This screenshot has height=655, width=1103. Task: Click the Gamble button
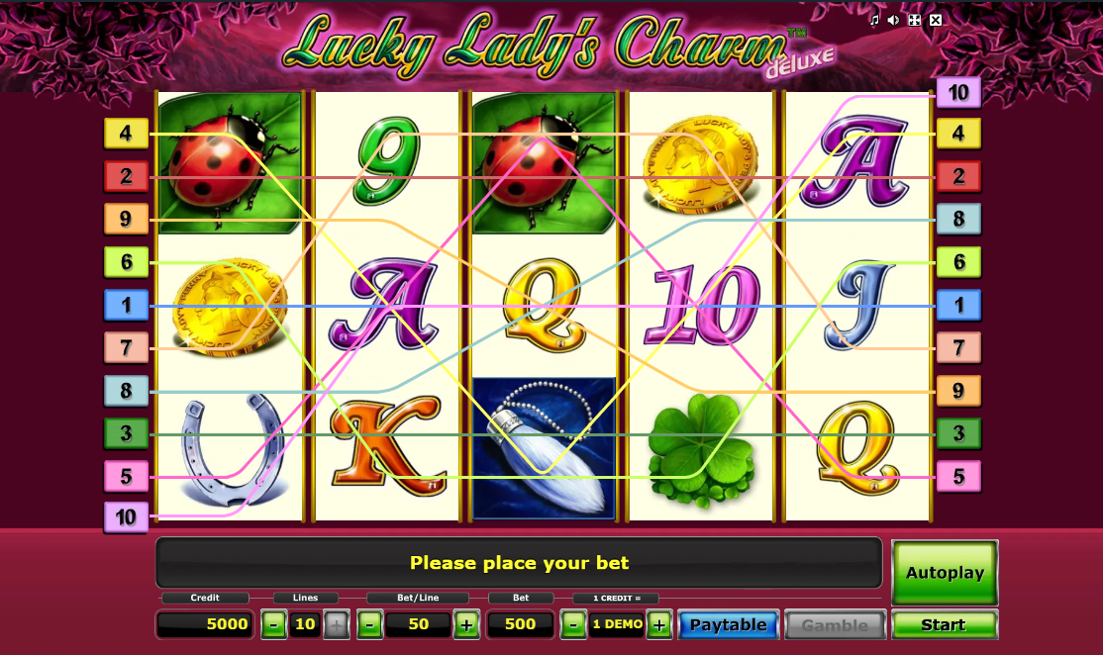835,624
